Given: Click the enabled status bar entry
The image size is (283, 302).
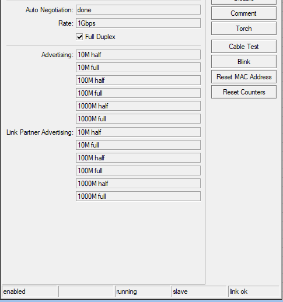Looking at the screenshot, I should 29,292.
